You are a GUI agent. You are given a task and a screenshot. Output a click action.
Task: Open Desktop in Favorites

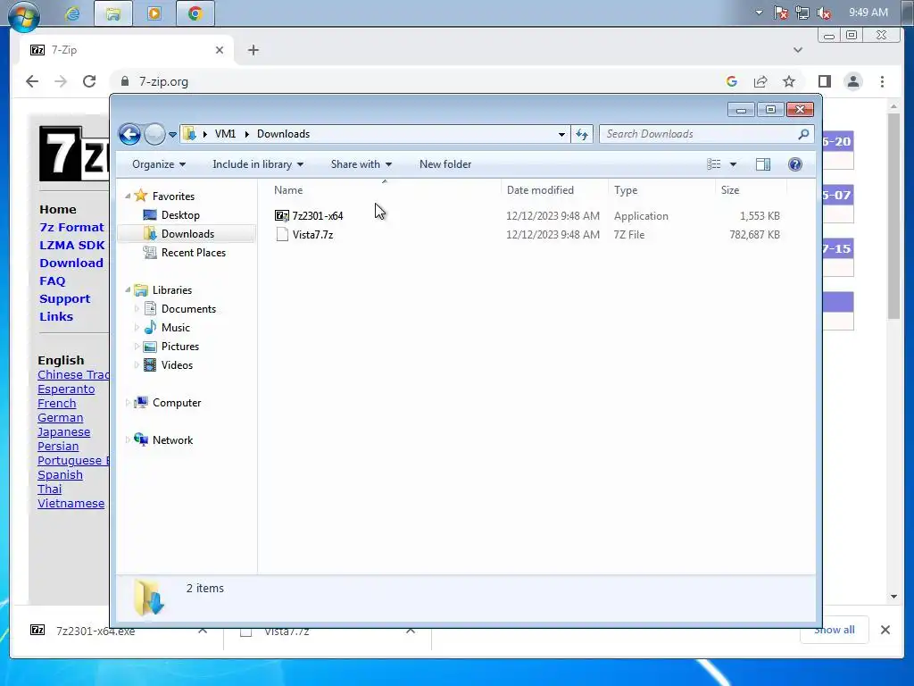pyautogui.click(x=180, y=215)
